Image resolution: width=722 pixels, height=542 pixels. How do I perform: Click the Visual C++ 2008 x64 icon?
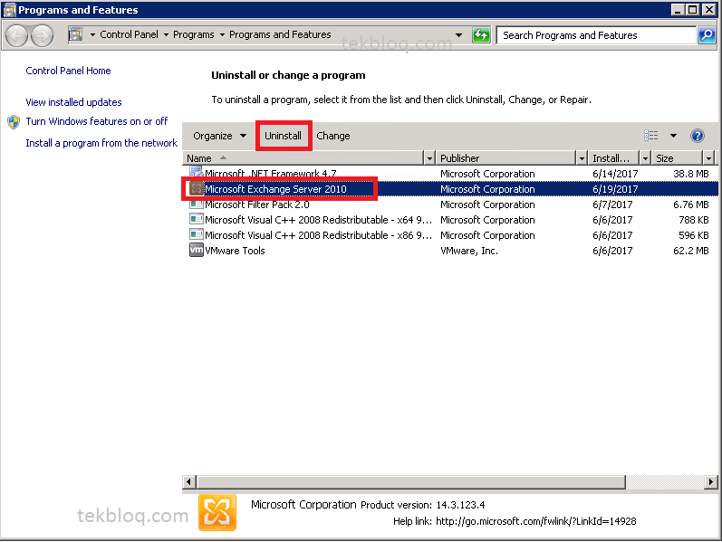pos(197,220)
